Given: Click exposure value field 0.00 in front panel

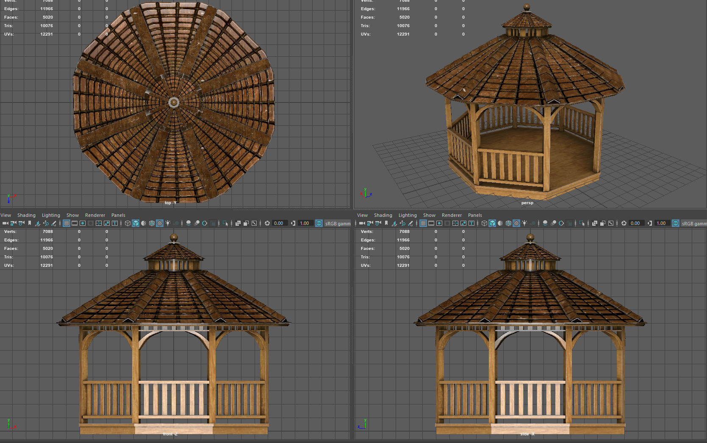Looking at the screenshot, I should [x=280, y=223].
